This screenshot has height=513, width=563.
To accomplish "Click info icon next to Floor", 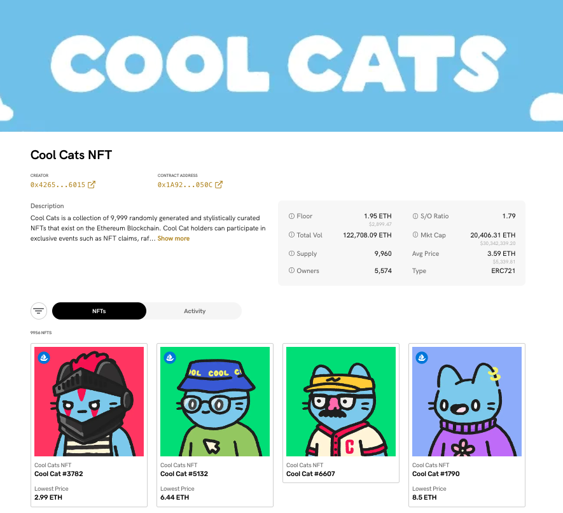I will [x=291, y=216].
